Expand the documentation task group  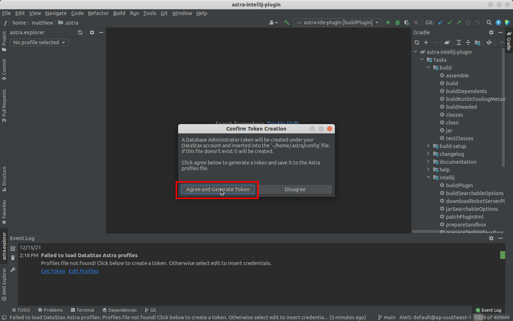(x=429, y=162)
